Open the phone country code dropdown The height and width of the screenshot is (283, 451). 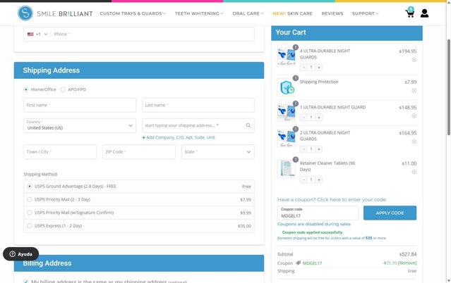(x=37, y=34)
